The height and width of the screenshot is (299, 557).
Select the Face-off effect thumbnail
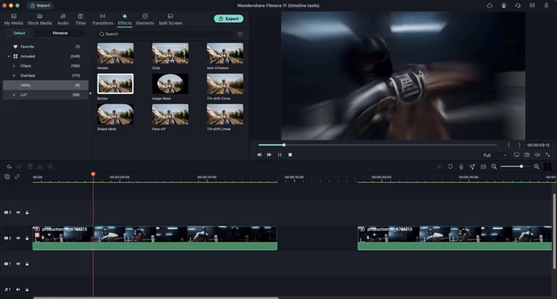coord(170,114)
